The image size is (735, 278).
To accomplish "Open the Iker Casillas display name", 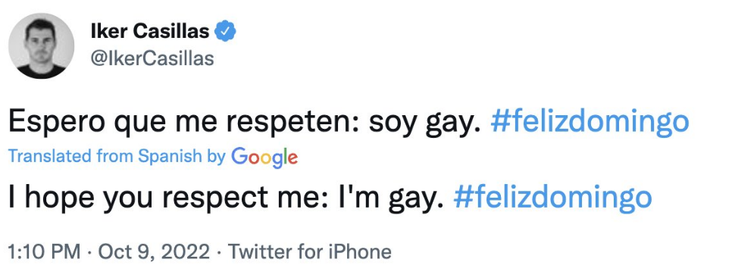I will click(149, 31).
